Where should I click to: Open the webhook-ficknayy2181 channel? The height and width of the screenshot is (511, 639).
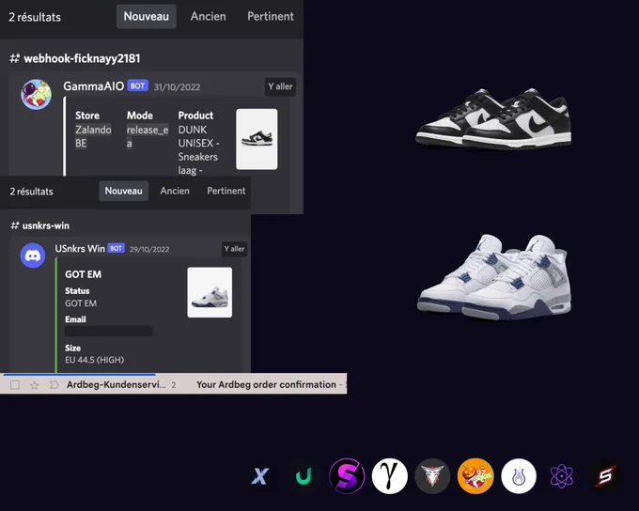82,58
